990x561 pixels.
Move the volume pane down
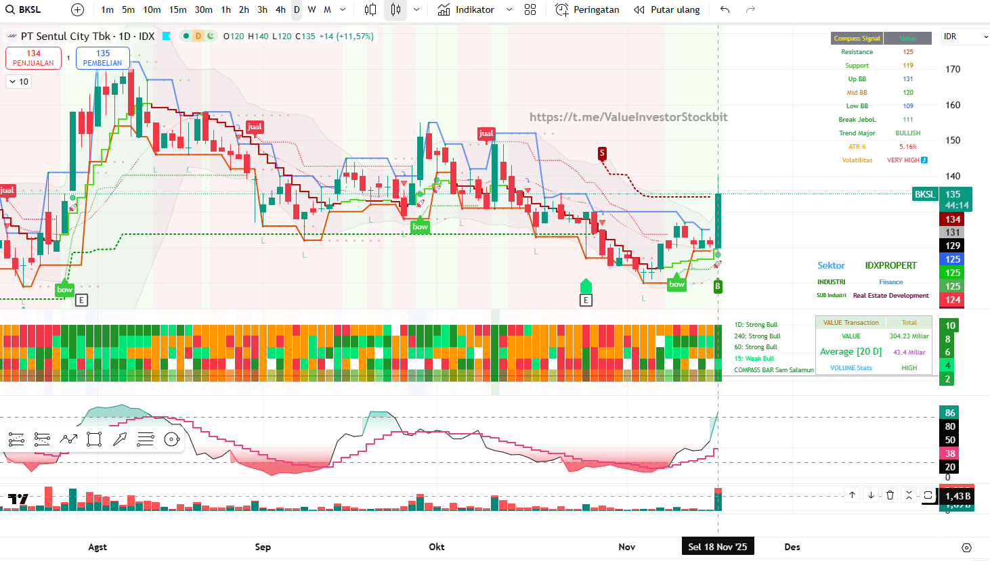871,495
